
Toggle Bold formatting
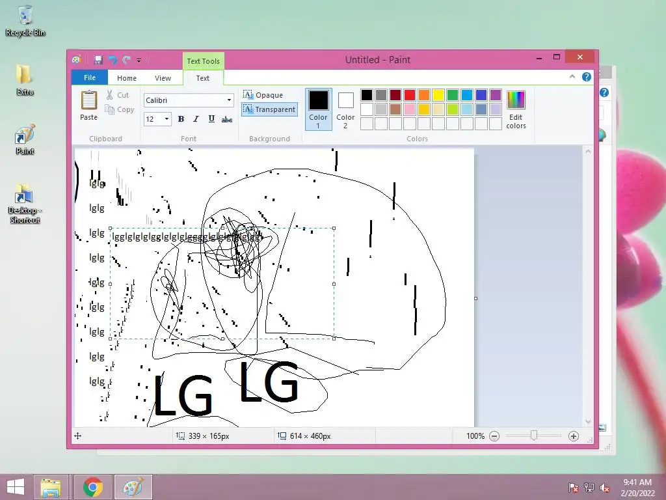[x=181, y=119]
